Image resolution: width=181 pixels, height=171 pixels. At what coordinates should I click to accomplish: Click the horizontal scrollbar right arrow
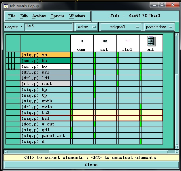pyautogui.click(x=177, y=152)
